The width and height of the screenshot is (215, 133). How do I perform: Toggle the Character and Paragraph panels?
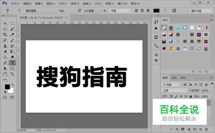coord(174,11)
